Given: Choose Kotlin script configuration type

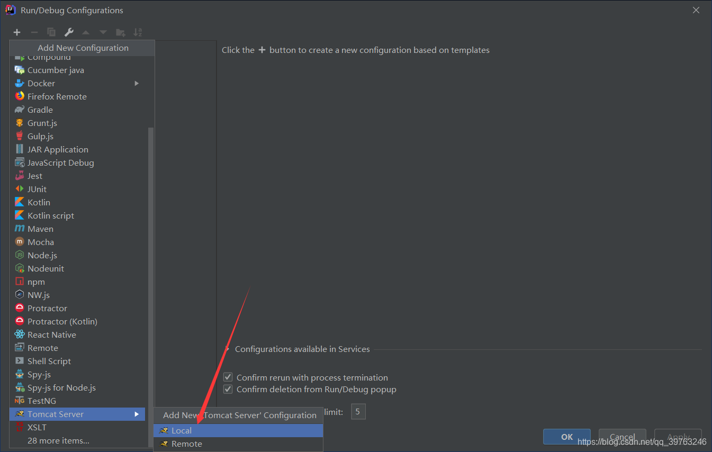Looking at the screenshot, I should coord(77,215).
